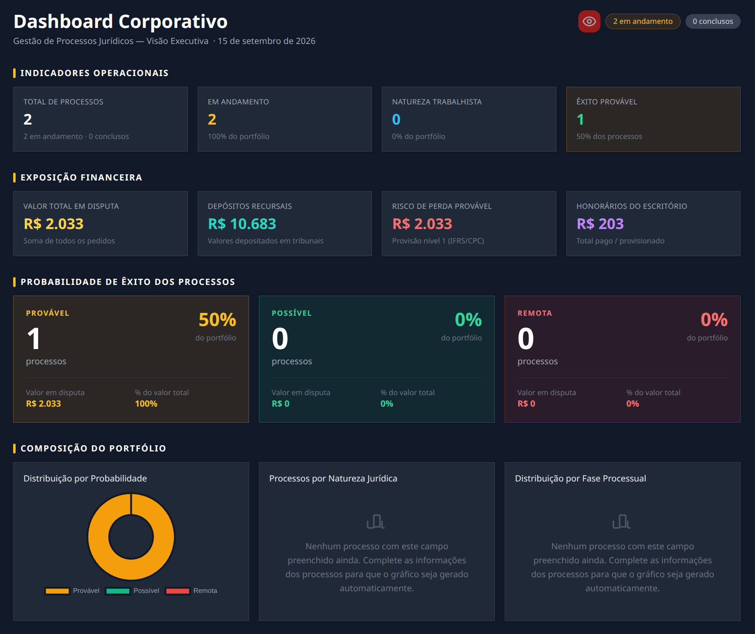The height and width of the screenshot is (634, 755).
Task: Click the '15 de setembro de 2026' date
Action: tap(267, 41)
